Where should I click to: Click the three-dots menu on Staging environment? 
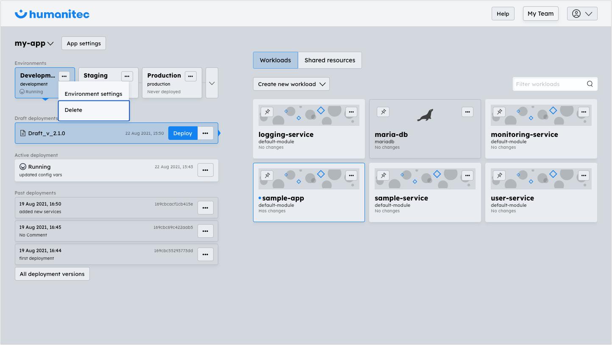click(127, 76)
